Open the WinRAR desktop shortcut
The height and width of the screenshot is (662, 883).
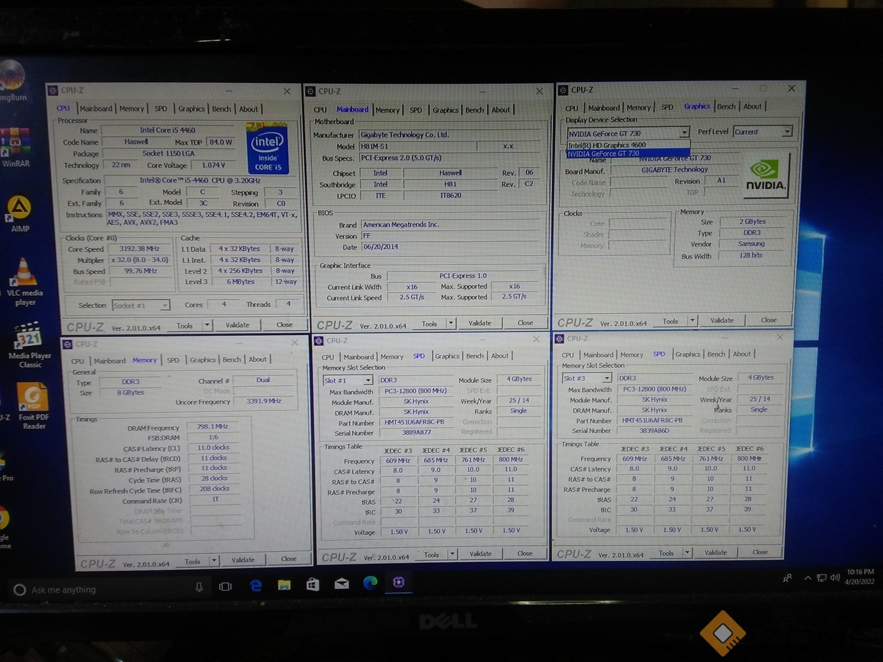pyautogui.click(x=15, y=147)
